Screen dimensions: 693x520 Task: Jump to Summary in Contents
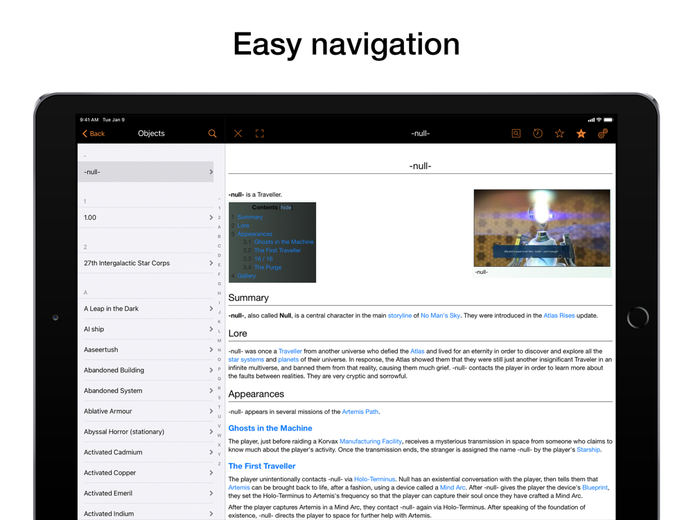coord(249,217)
